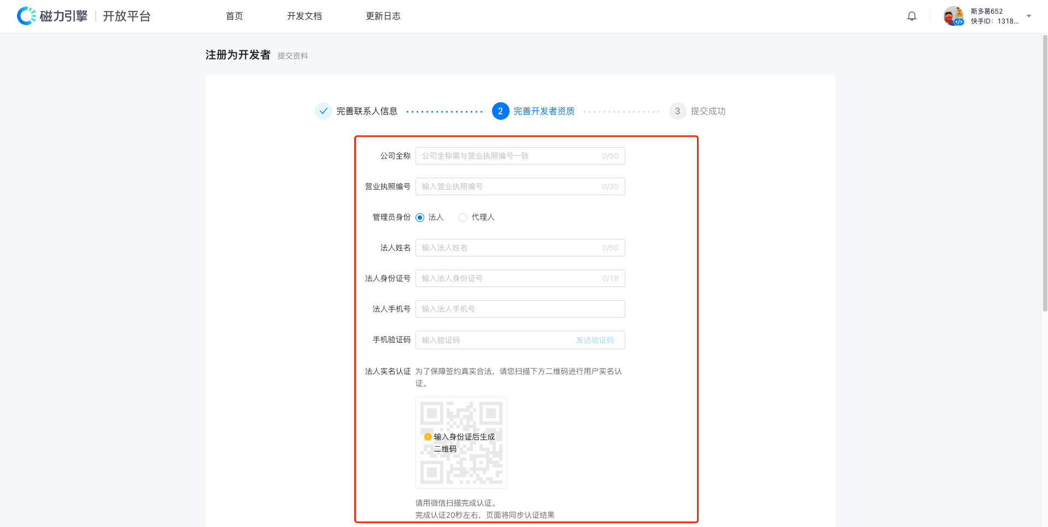The width and height of the screenshot is (1048, 527).
Task: Select the 法人 radio button
Action: pos(420,218)
